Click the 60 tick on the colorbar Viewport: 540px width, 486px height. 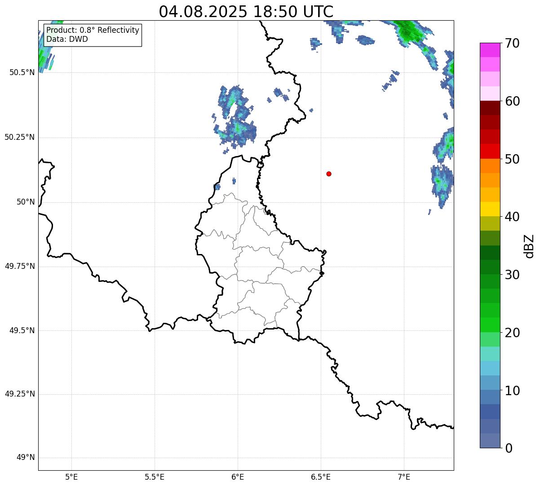(x=512, y=101)
